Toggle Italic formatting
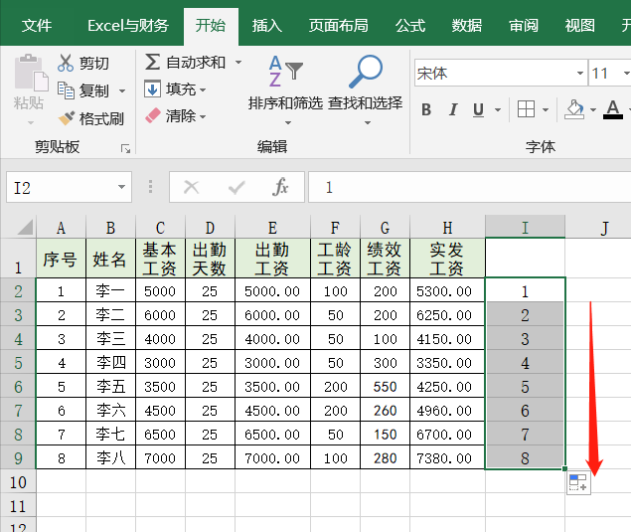The height and width of the screenshot is (532, 631). pos(453,109)
